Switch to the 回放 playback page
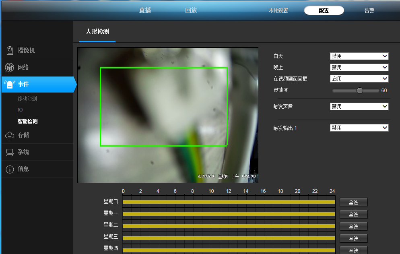 (190, 10)
